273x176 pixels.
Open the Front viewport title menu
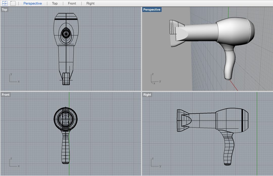tap(6, 94)
